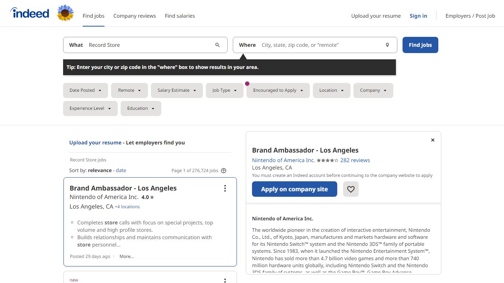Screen dimensions: 504x283
Task: Save the job with the heart icon
Action: point(351,189)
